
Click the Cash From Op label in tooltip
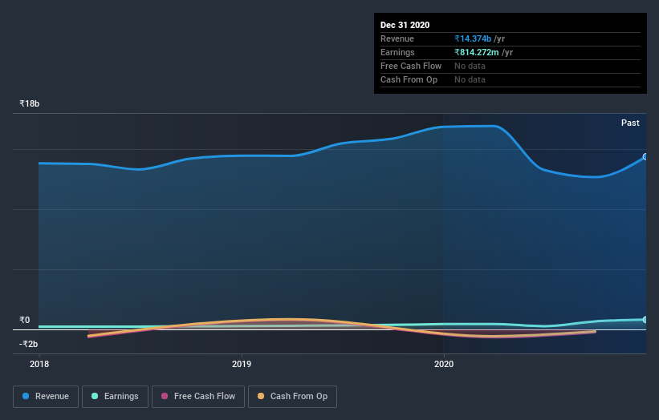pyautogui.click(x=409, y=79)
